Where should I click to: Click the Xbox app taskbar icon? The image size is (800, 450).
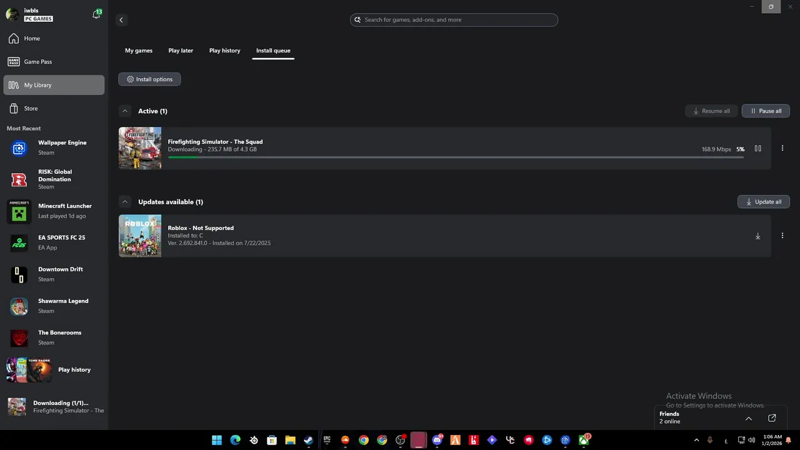(584, 440)
